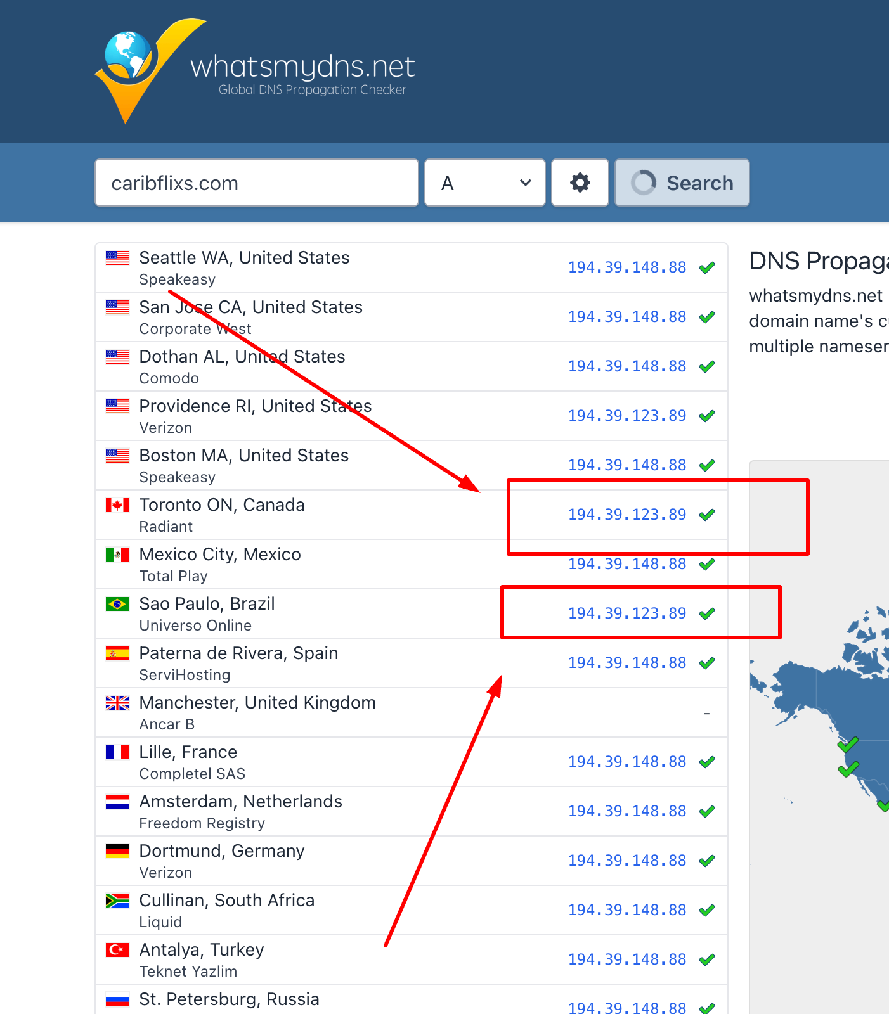Click the Spain flag for Paterna de Rivera
The height and width of the screenshot is (1014, 889).
tap(117, 653)
